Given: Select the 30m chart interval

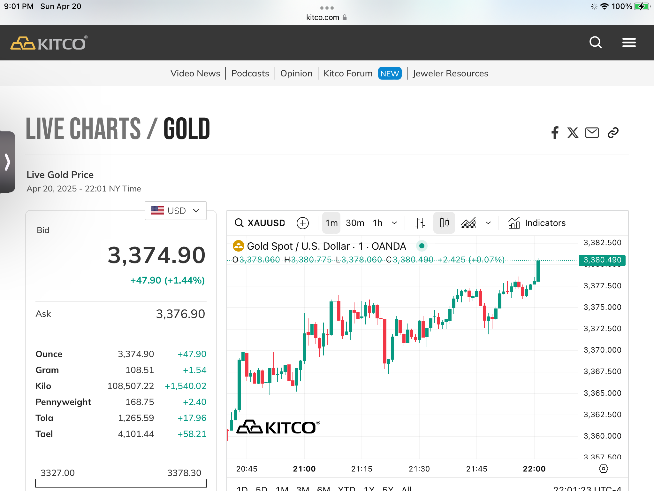Looking at the screenshot, I should [355, 223].
